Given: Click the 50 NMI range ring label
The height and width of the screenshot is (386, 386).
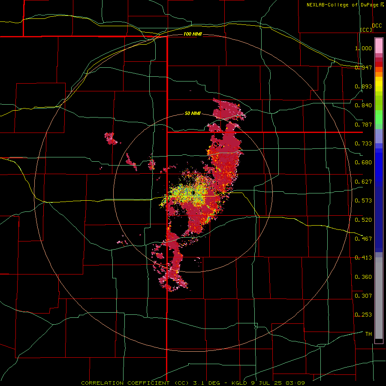Looking at the screenshot, I should (x=193, y=114).
